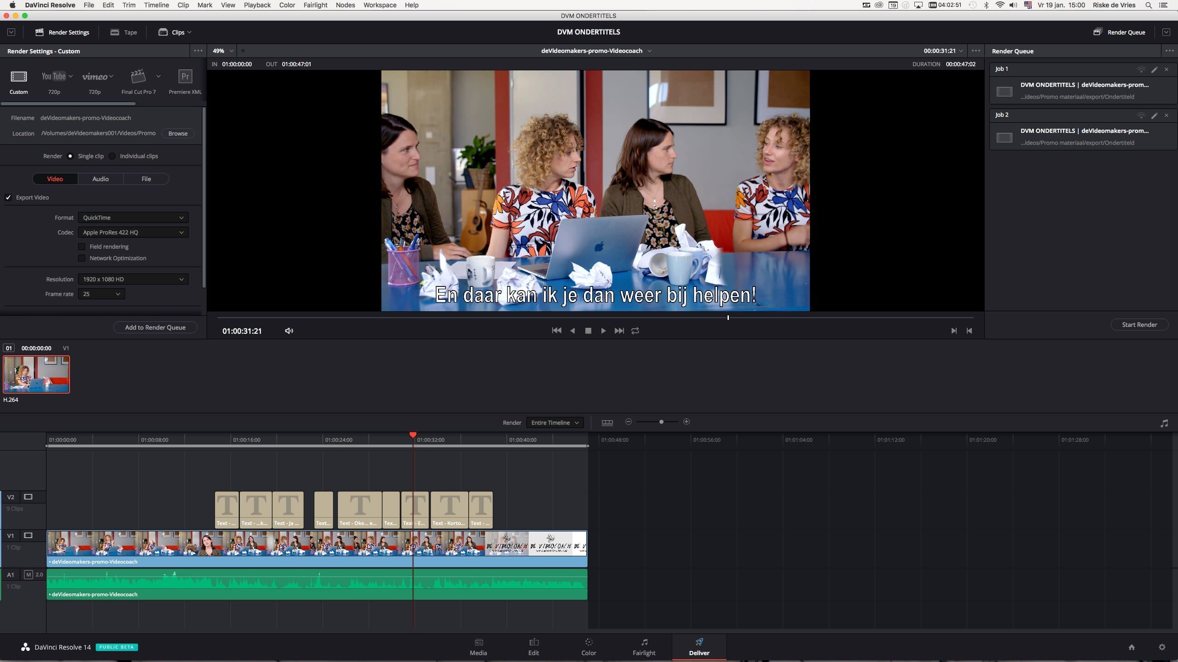Click the Start Render button
The width and height of the screenshot is (1178, 662).
coord(1139,324)
